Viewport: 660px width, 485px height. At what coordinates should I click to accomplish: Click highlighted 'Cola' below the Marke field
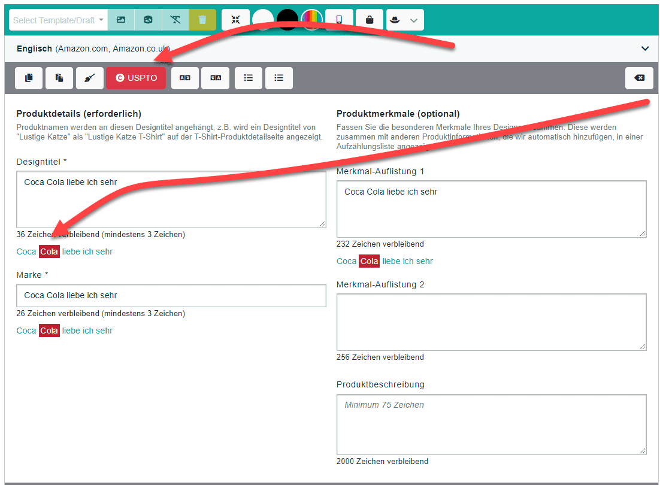[49, 331]
